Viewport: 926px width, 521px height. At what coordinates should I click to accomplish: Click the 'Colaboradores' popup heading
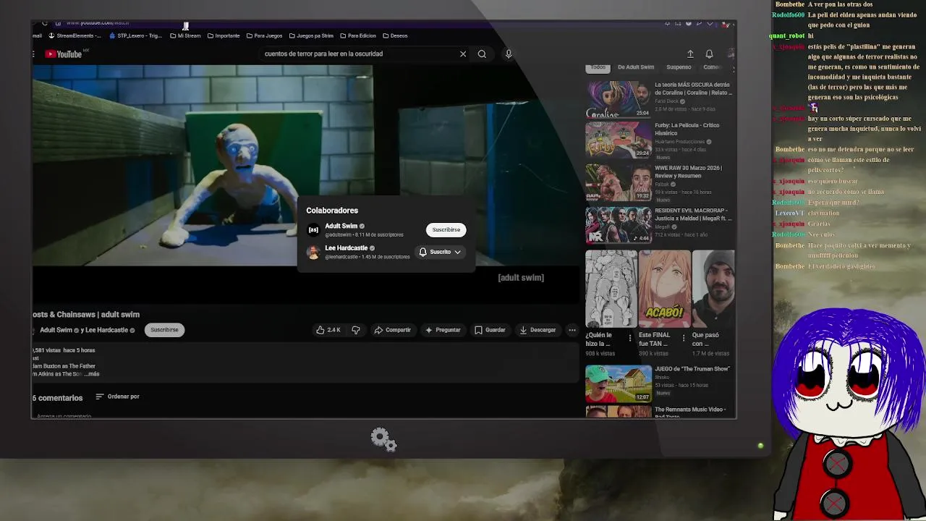pyautogui.click(x=332, y=211)
